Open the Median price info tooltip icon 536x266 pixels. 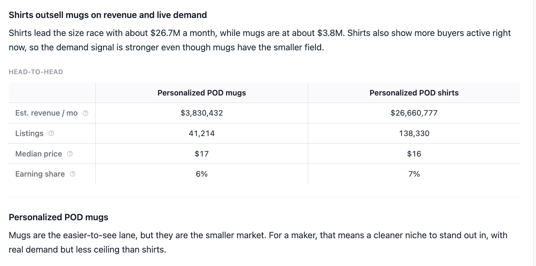coord(70,154)
